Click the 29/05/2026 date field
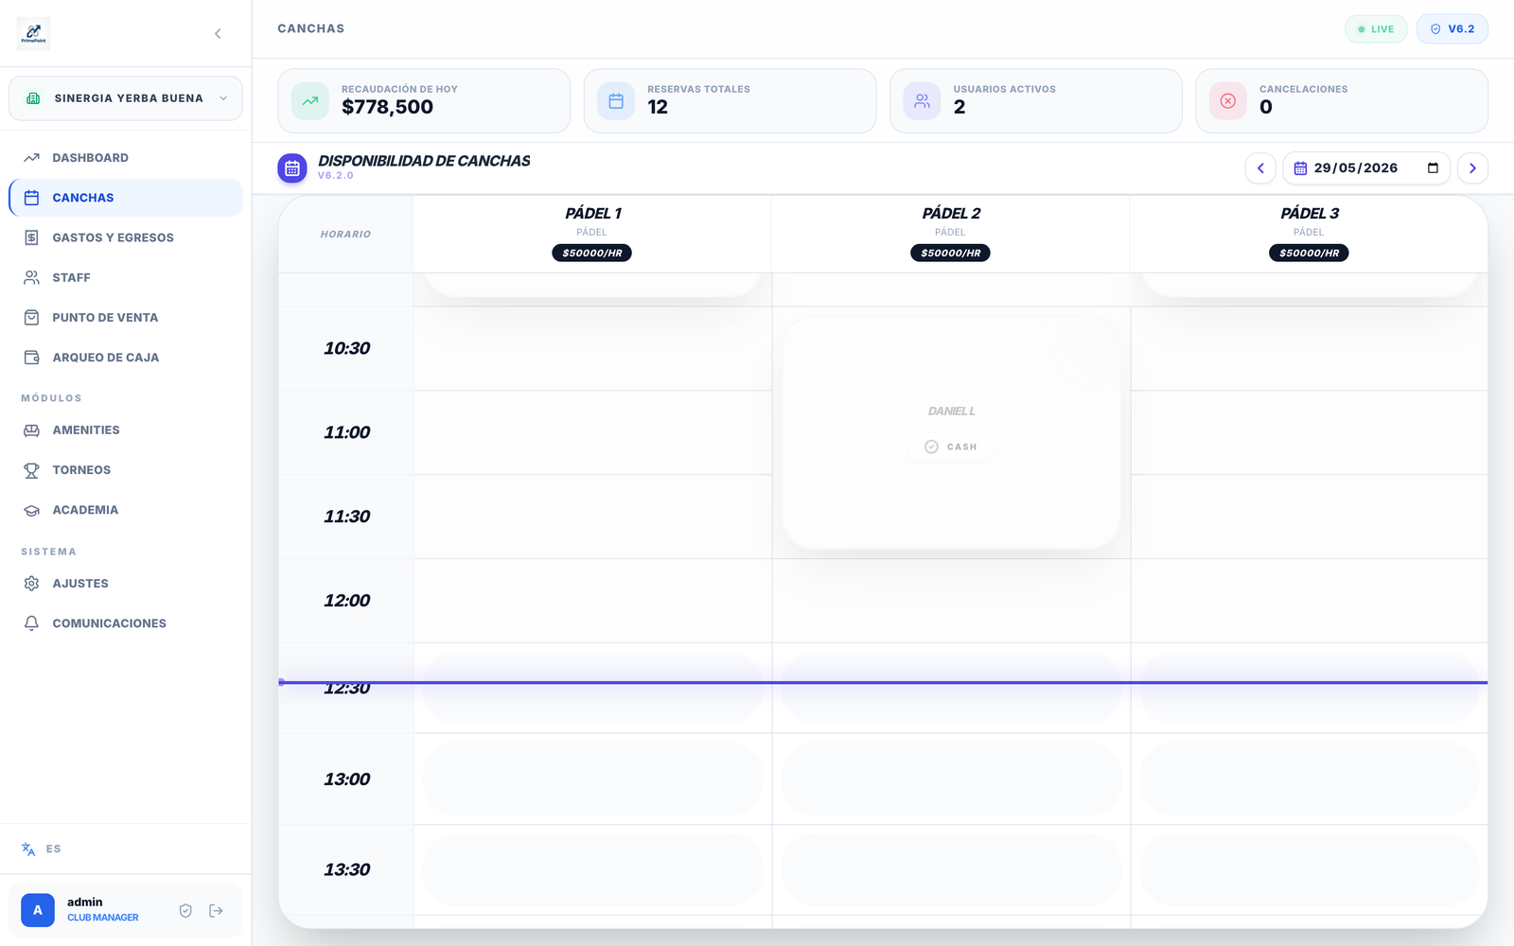This screenshot has width=1514, height=946. tap(1366, 168)
